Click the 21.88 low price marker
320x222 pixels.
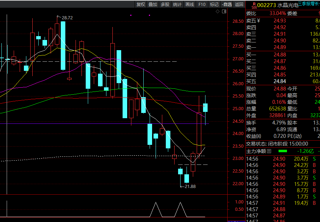click(190, 186)
